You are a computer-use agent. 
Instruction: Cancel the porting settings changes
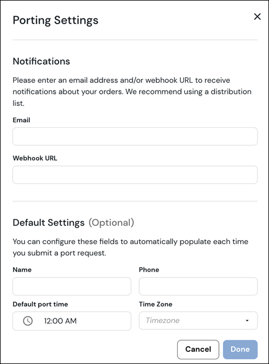tap(198, 350)
